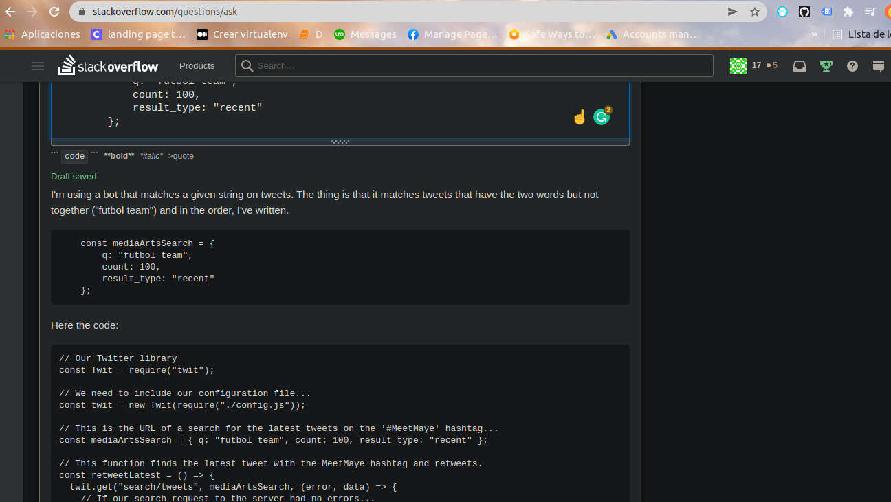Open the 'landing page t...' bookmark
891x502 pixels.
click(x=138, y=34)
